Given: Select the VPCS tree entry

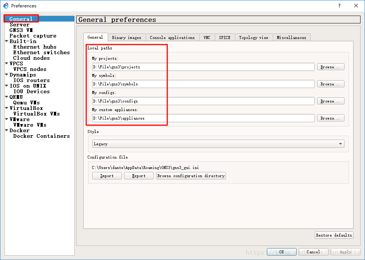Looking at the screenshot, I should tap(16, 64).
